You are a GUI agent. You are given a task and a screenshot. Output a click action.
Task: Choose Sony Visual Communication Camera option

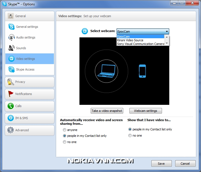pos(140,44)
